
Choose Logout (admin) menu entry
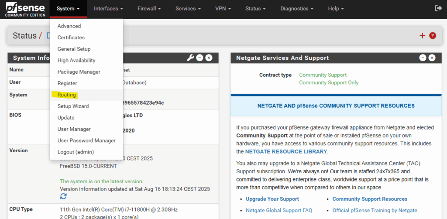(87, 152)
